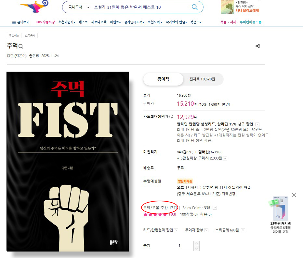Click the FIST book cover image
This screenshot has width=303, height=258.
click(x=68, y=161)
